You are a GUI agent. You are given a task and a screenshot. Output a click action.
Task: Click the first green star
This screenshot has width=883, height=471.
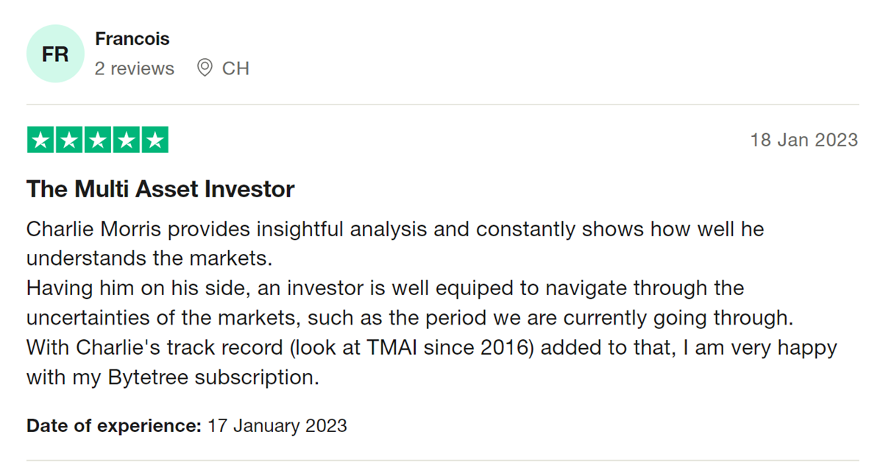(x=41, y=140)
